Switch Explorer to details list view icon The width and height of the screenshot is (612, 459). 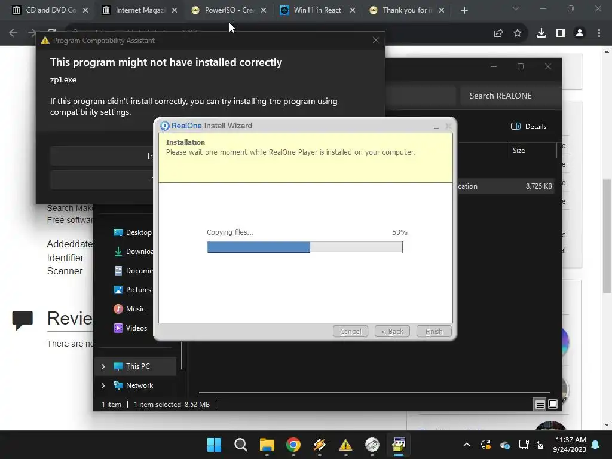coord(540,404)
